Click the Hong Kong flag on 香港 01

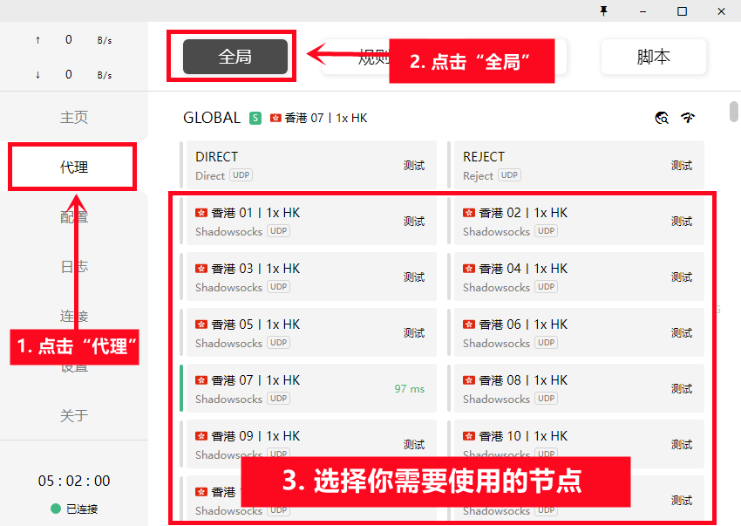(x=201, y=213)
